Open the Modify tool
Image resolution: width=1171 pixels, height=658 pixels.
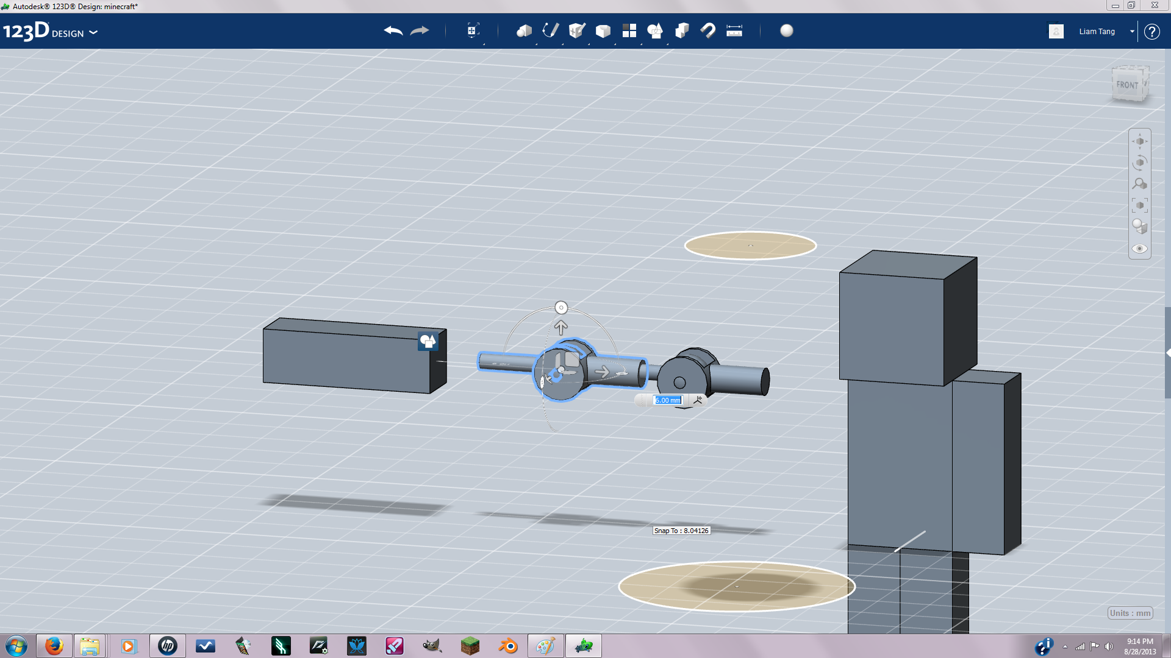pyautogui.click(x=603, y=31)
